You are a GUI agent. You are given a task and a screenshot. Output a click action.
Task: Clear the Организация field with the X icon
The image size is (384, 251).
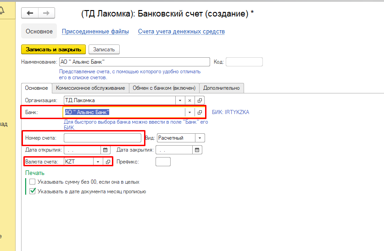click(189, 100)
